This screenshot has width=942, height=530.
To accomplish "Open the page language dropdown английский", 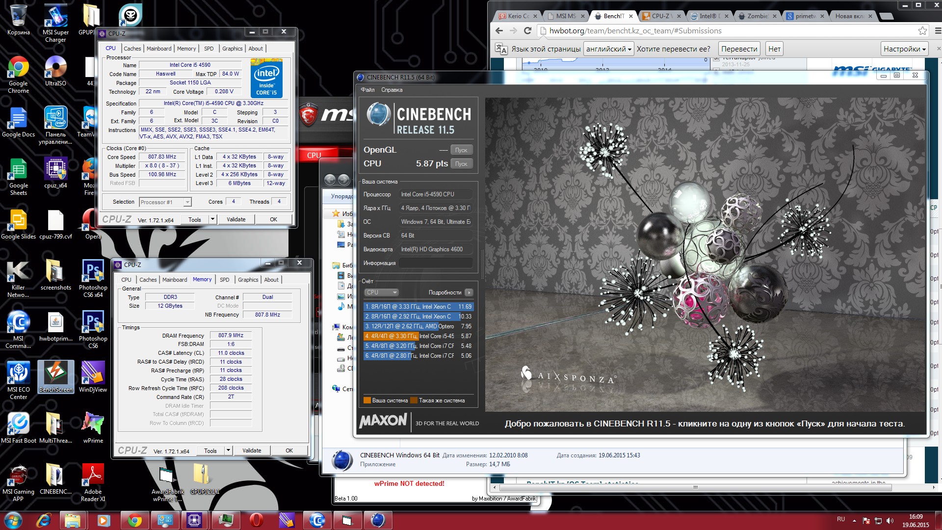I will tap(609, 49).
